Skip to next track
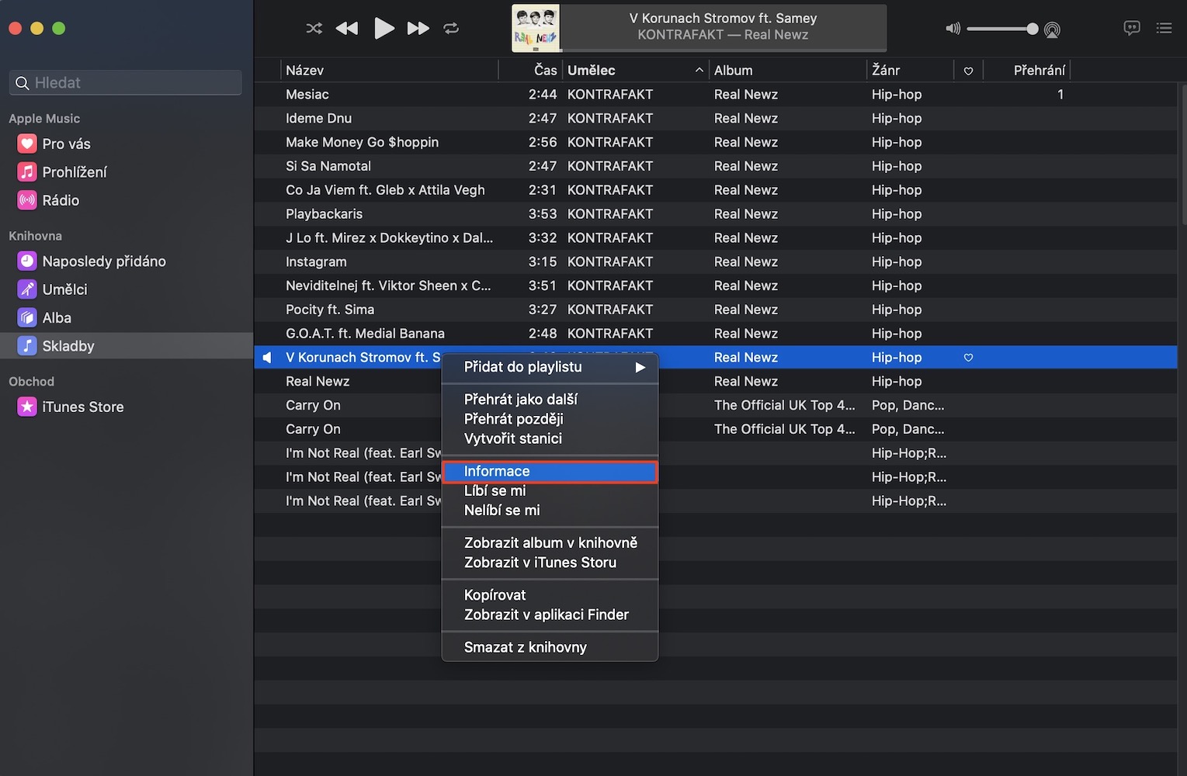 tap(418, 29)
